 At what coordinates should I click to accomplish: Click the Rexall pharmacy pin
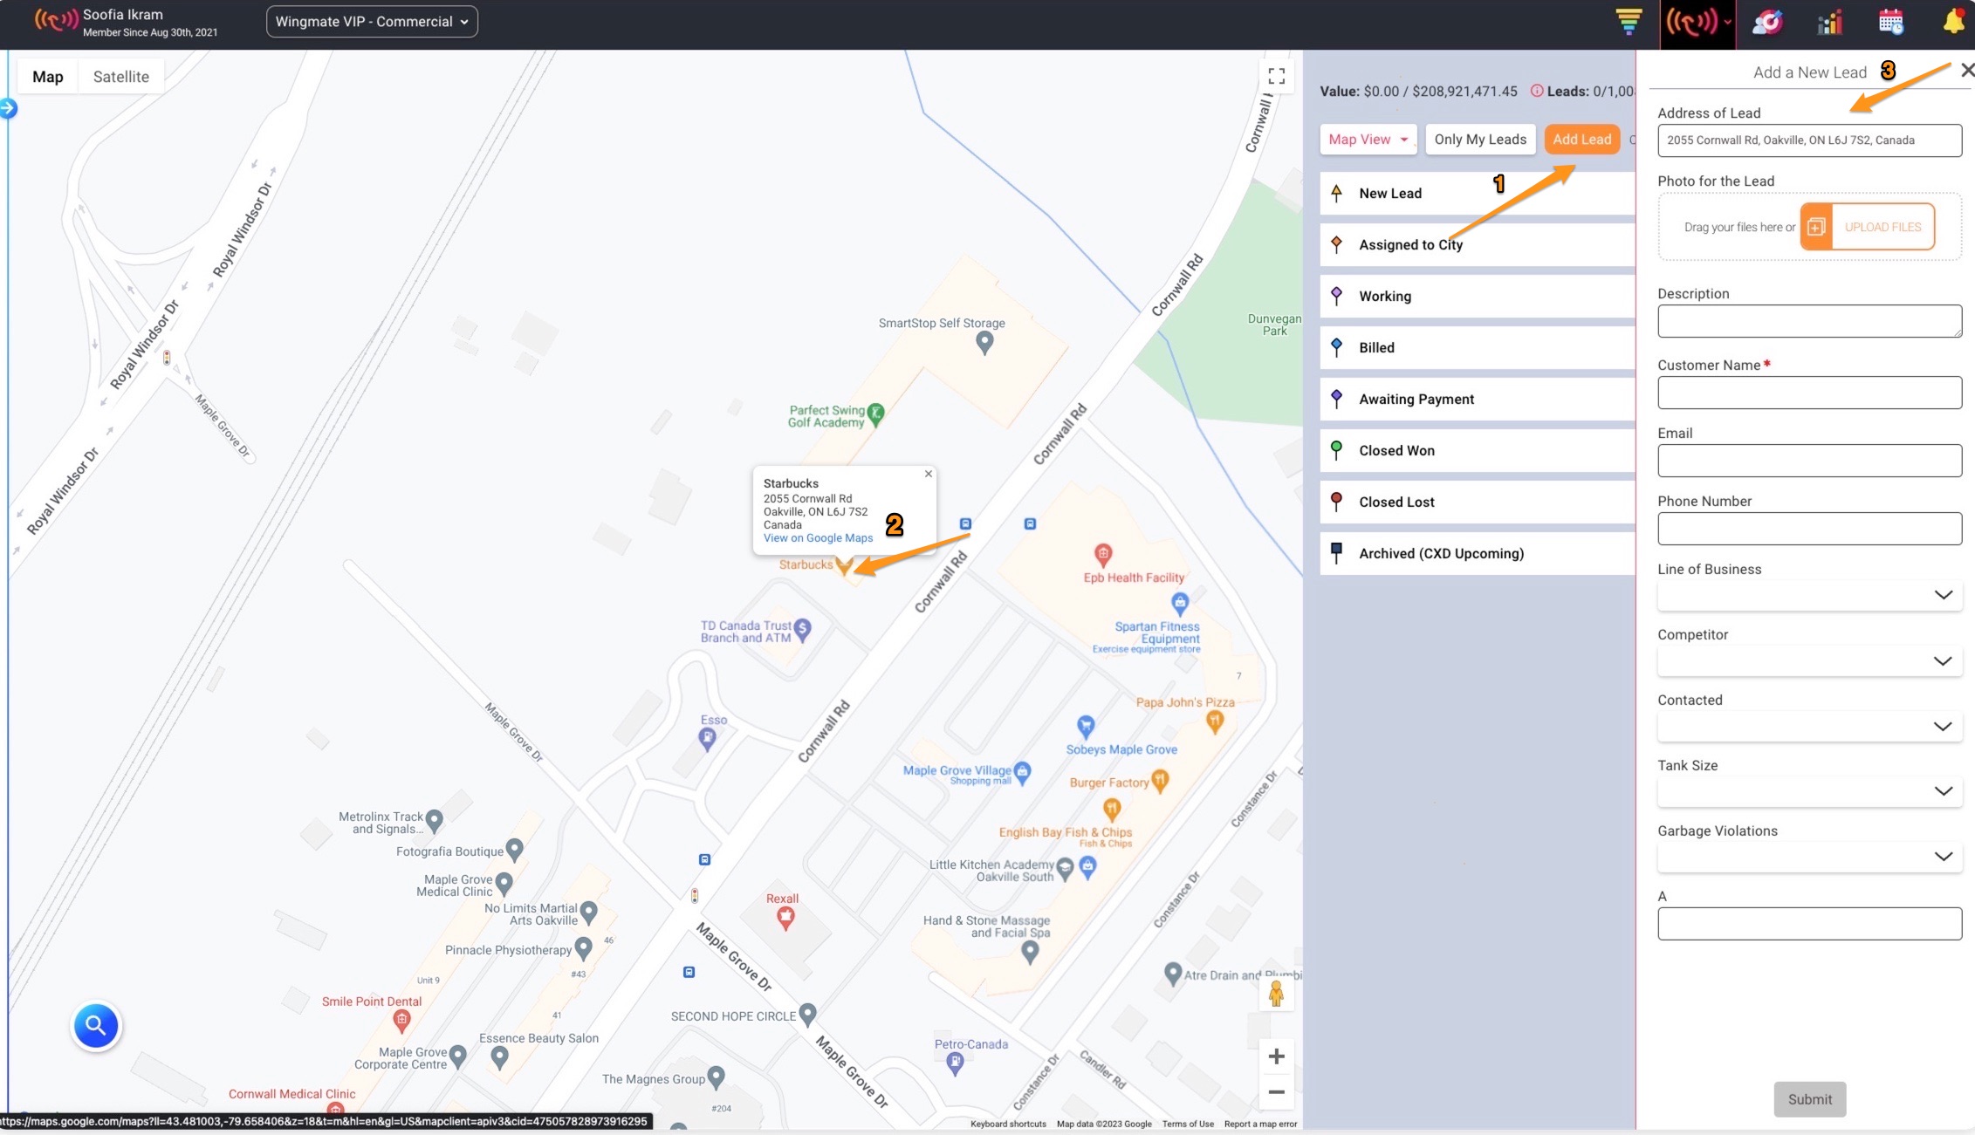click(x=785, y=918)
